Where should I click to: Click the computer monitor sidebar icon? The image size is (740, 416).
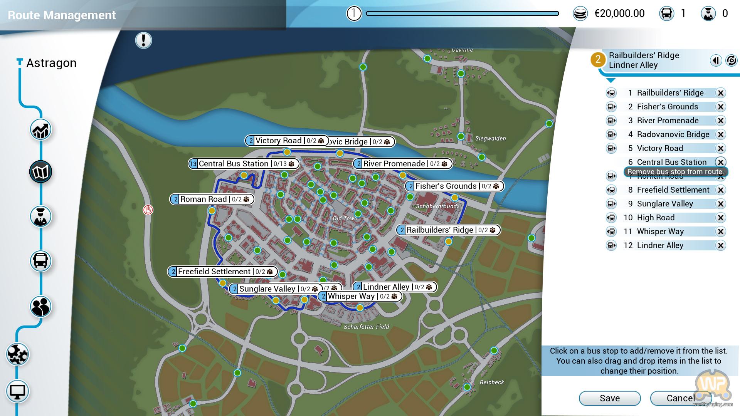[17, 392]
